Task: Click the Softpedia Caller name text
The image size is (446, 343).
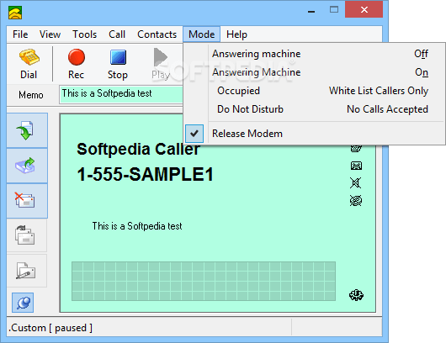Action: click(138, 149)
